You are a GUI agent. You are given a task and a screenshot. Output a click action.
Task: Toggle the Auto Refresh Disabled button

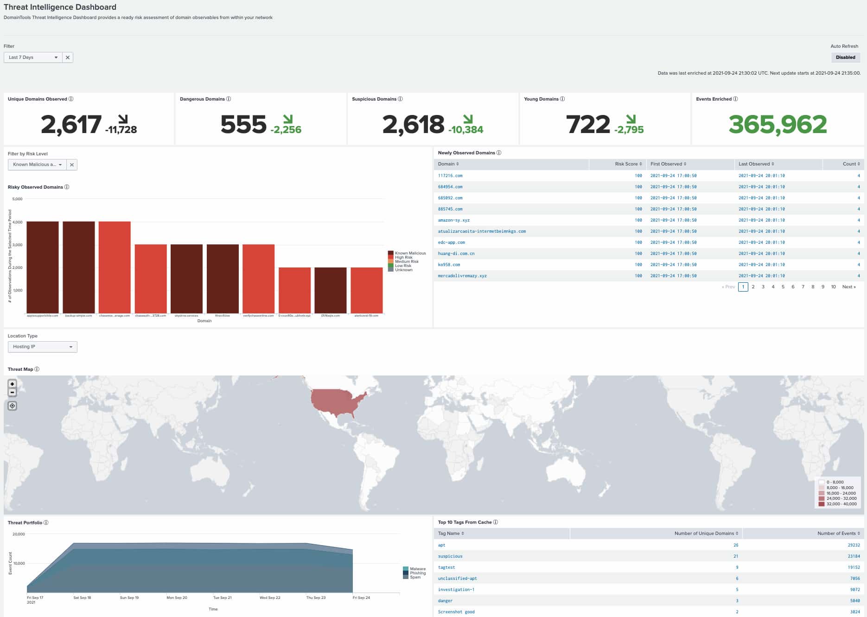(x=845, y=57)
